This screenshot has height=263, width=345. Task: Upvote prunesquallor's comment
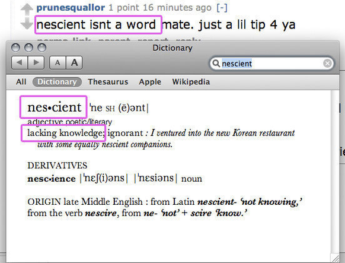(27, 9)
